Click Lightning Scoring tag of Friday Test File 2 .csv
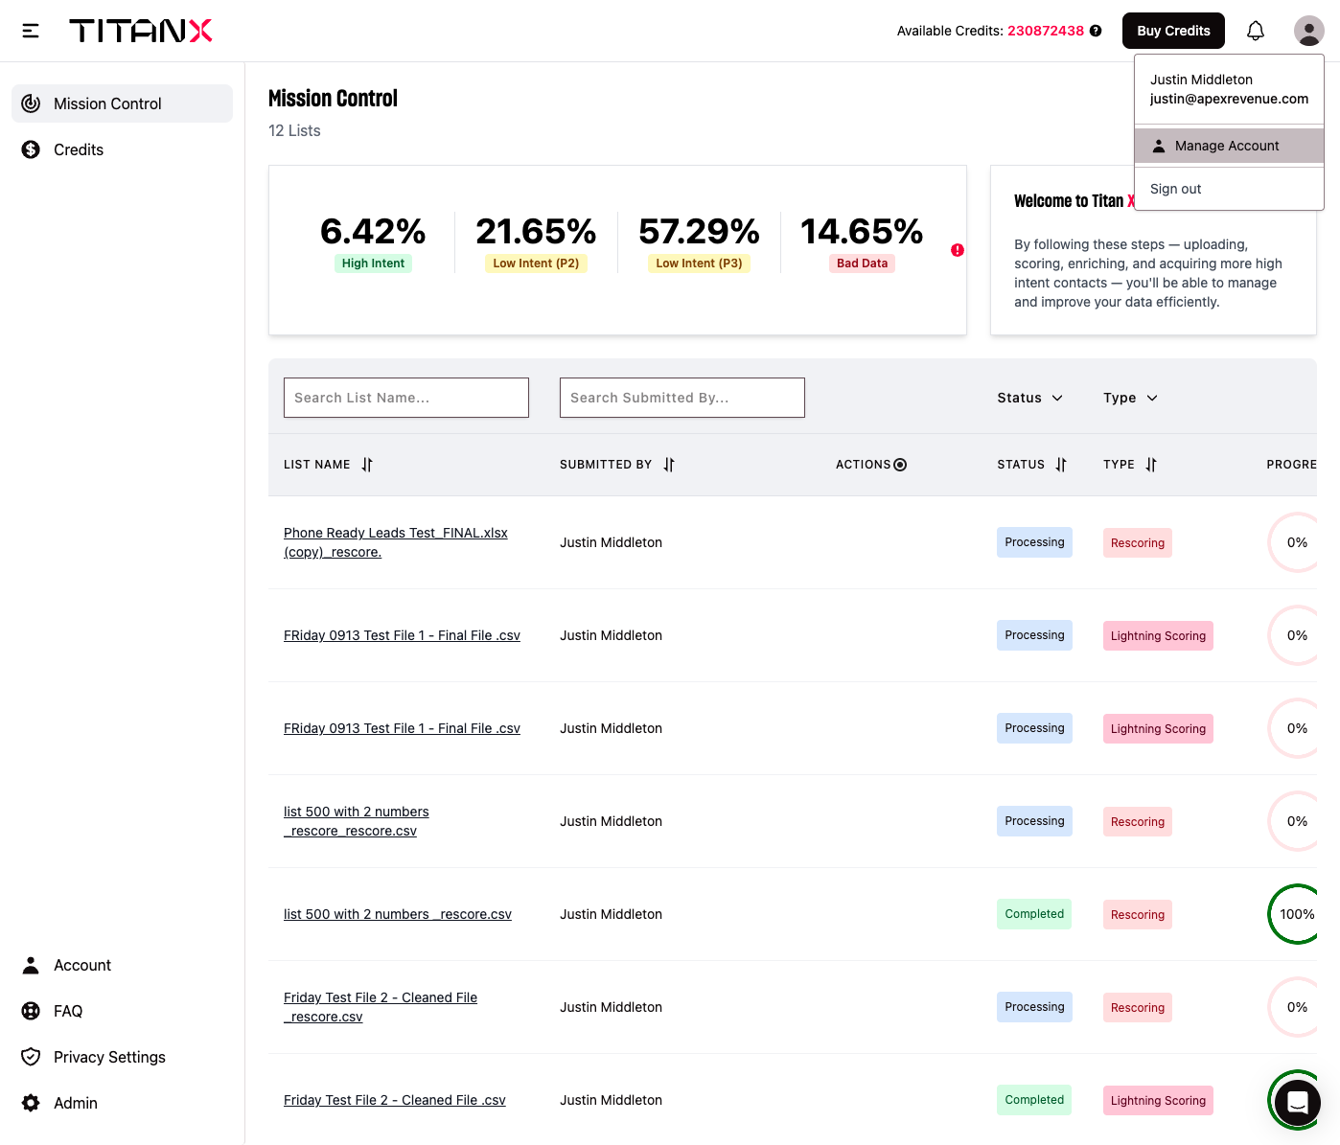Viewport: 1340px width, 1145px height. (x=1158, y=1101)
